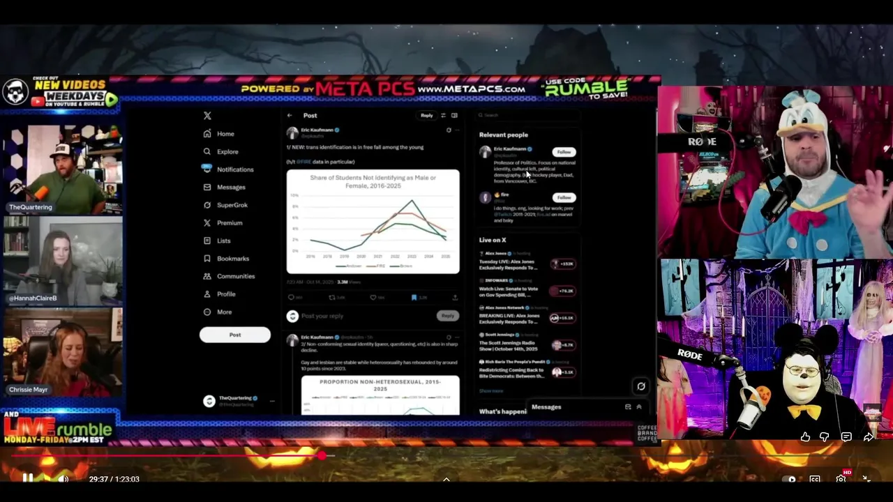Click new message icon in Messages drawer
The height and width of the screenshot is (502, 893).
[x=628, y=407]
